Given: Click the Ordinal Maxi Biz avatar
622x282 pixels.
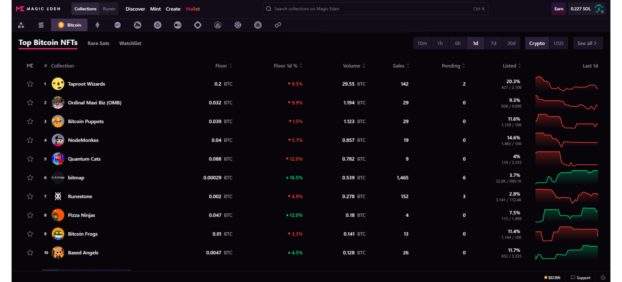Looking at the screenshot, I should tap(58, 103).
